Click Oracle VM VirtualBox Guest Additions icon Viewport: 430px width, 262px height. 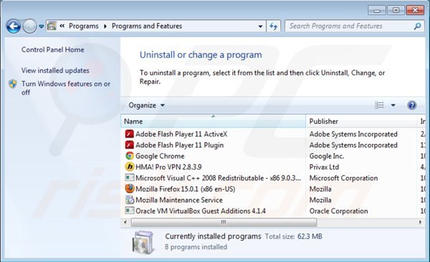coord(130,210)
